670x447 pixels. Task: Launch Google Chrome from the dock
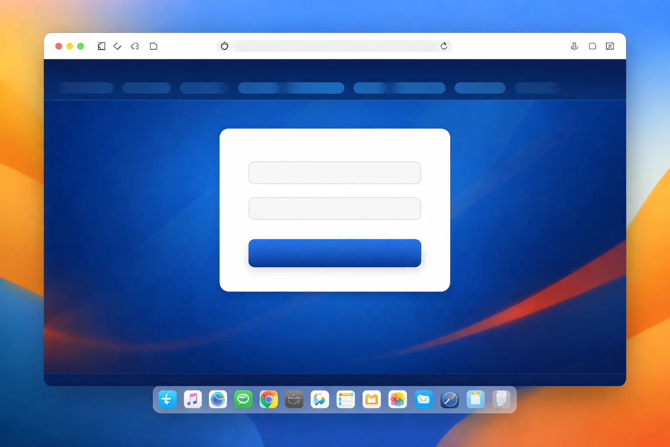(x=269, y=399)
